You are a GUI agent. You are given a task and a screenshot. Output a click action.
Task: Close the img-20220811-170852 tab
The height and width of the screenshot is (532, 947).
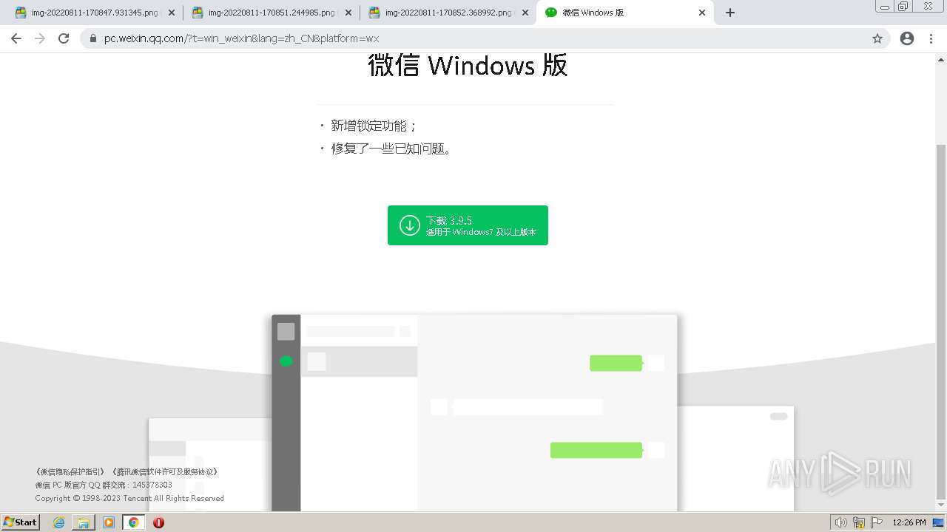click(x=525, y=13)
